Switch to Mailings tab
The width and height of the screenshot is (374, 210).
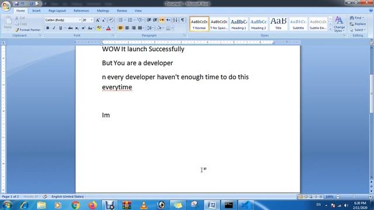[x=103, y=10]
